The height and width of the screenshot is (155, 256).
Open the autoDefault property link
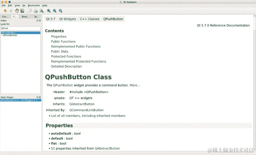[61, 133]
